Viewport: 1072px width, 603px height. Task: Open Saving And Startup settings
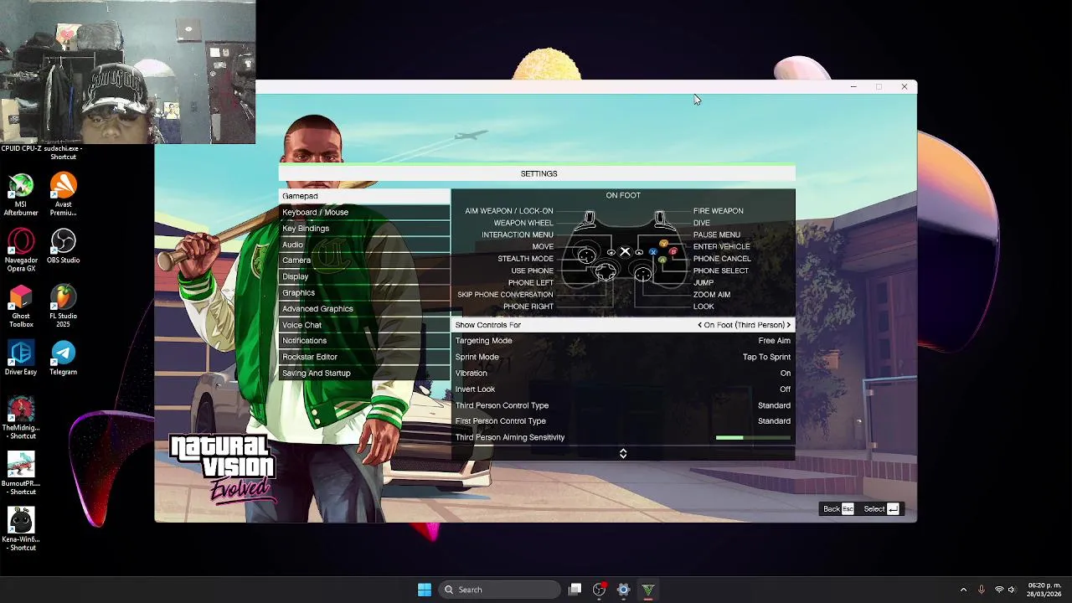[x=364, y=374]
